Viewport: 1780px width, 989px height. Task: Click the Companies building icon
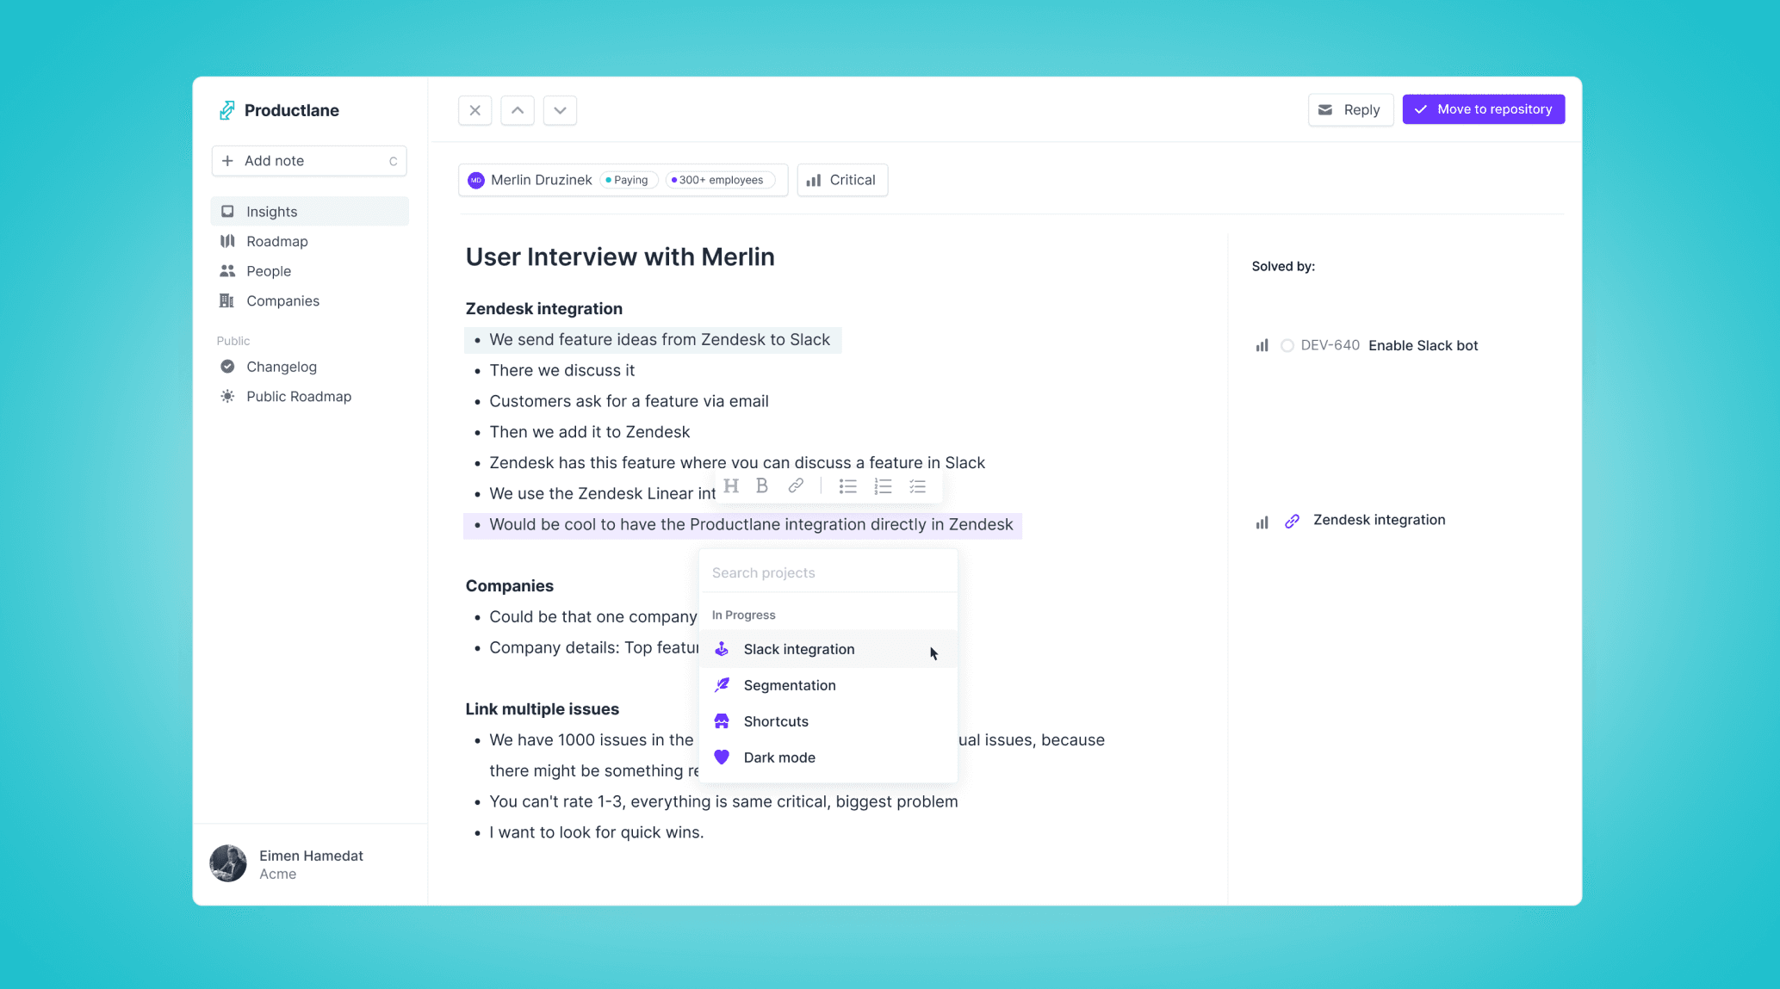coord(227,300)
